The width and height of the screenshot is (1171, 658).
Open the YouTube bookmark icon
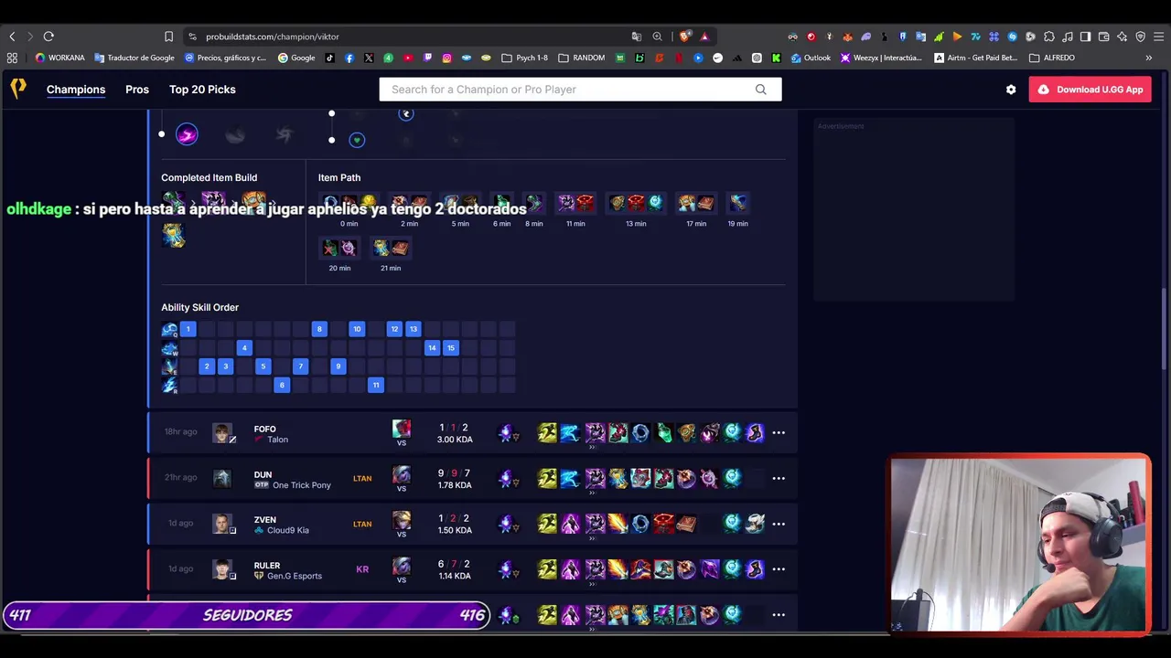[x=408, y=58]
